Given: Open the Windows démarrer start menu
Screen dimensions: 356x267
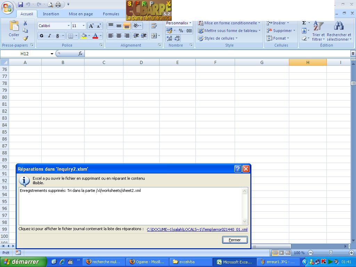Looking at the screenshot, I should tap(23, 262).
